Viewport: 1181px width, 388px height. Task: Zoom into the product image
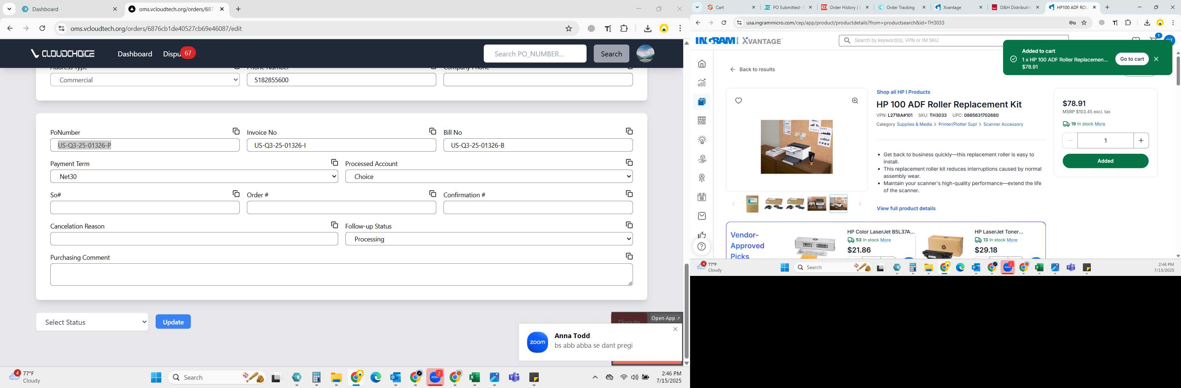point(855,101)
